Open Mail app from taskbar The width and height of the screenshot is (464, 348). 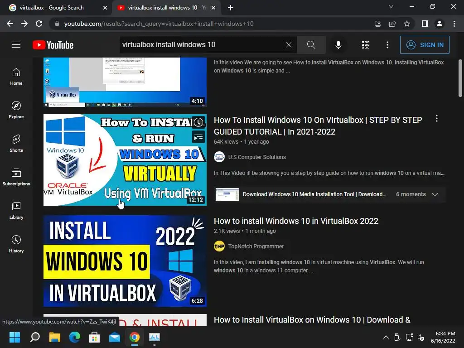click(x=115, y=337)
